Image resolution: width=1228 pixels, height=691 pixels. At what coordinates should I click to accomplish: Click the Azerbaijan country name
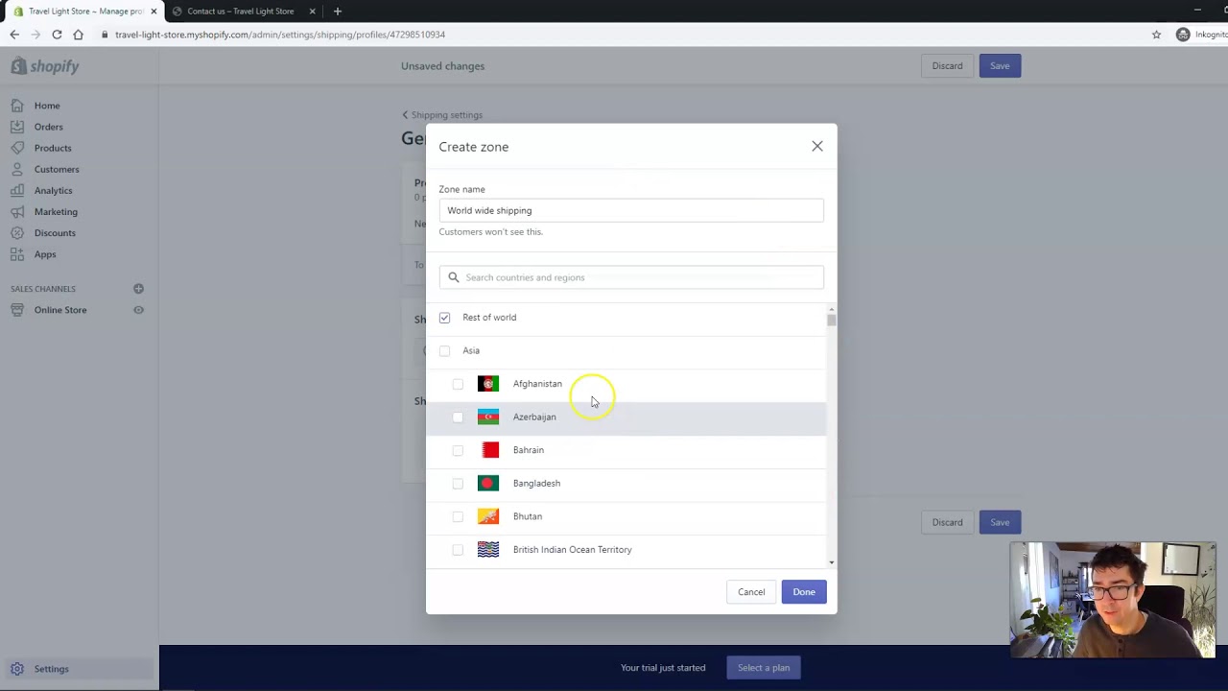534,417
